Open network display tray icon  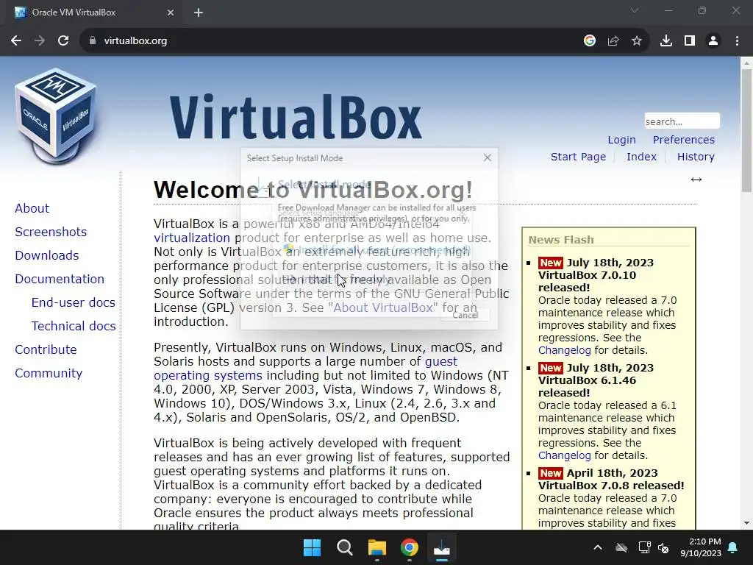[x=644, y=547]
